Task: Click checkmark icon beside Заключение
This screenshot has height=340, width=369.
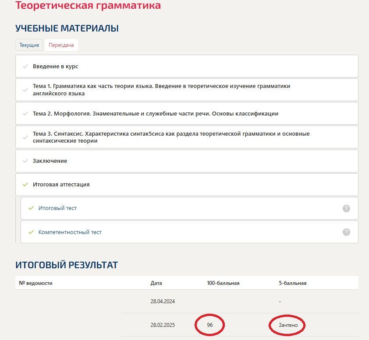Action: [x=25, y=161]
